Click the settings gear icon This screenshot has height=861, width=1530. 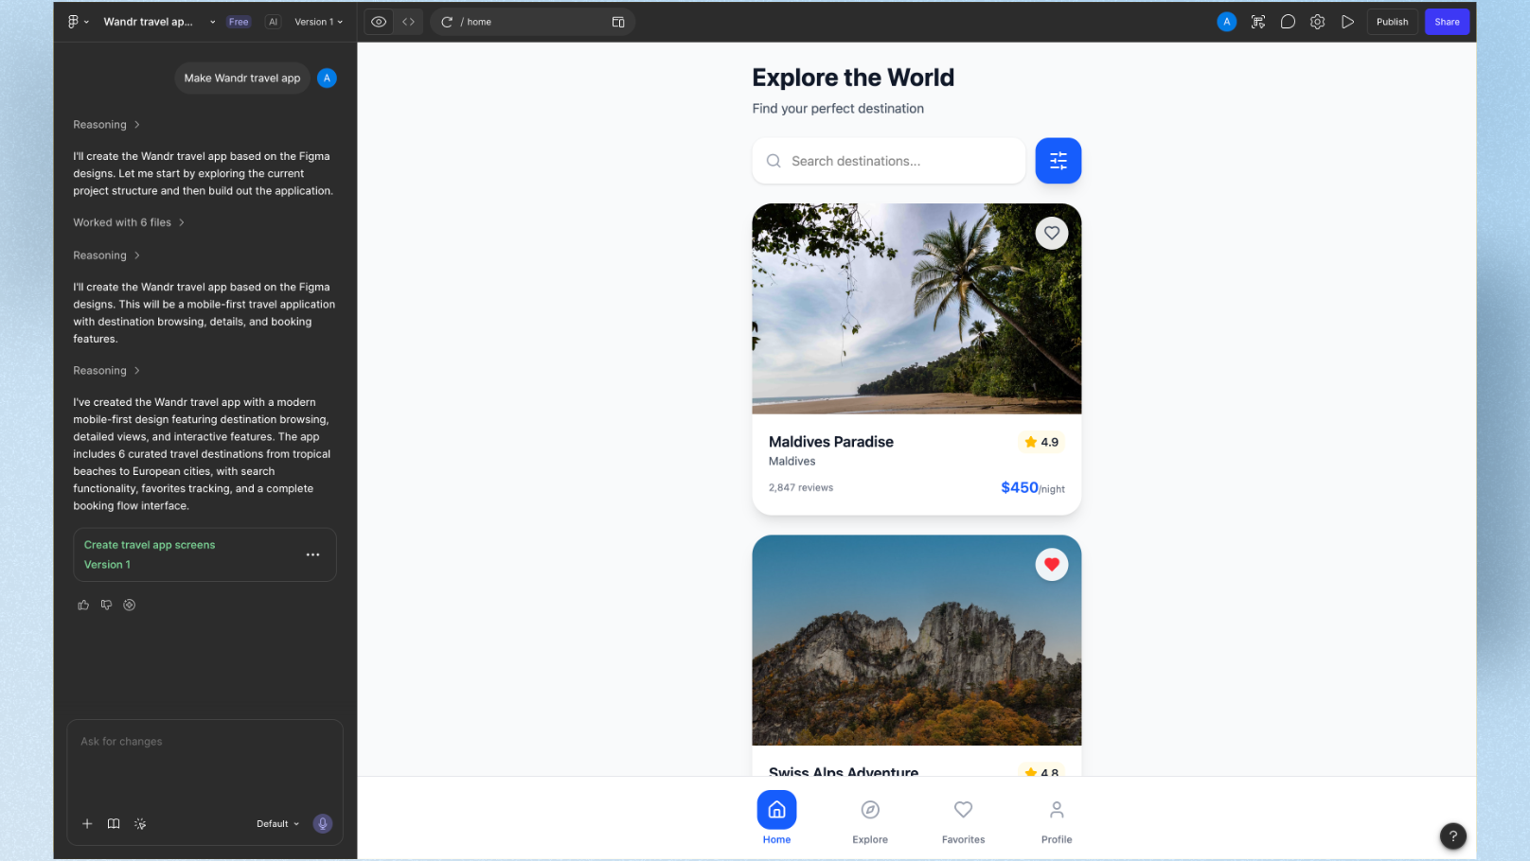[x=1317, y=21]
